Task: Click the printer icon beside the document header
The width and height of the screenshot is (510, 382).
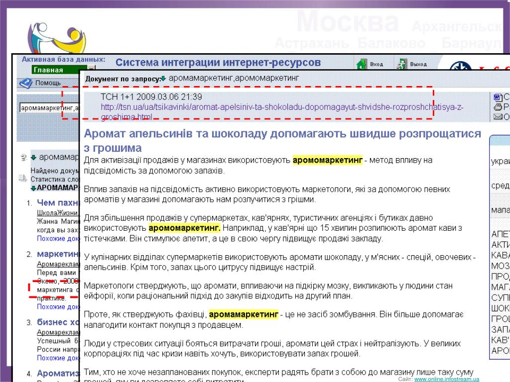Action: pos(498,106)
